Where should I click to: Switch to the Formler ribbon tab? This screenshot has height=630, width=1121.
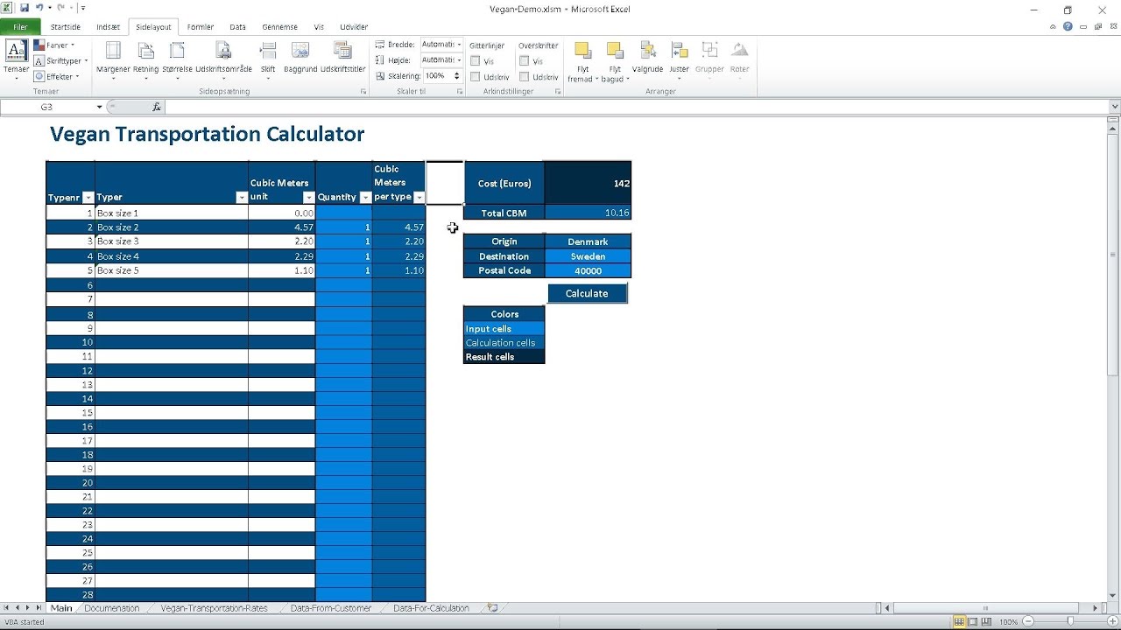200,26
